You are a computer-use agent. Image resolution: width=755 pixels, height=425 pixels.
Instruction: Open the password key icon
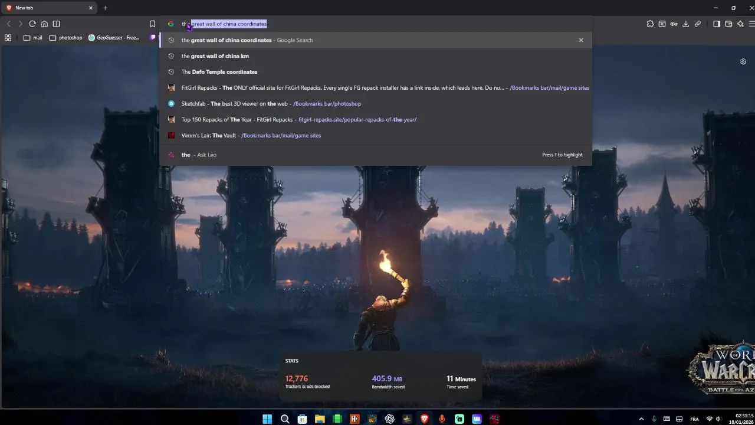click(x=674, y=24)
